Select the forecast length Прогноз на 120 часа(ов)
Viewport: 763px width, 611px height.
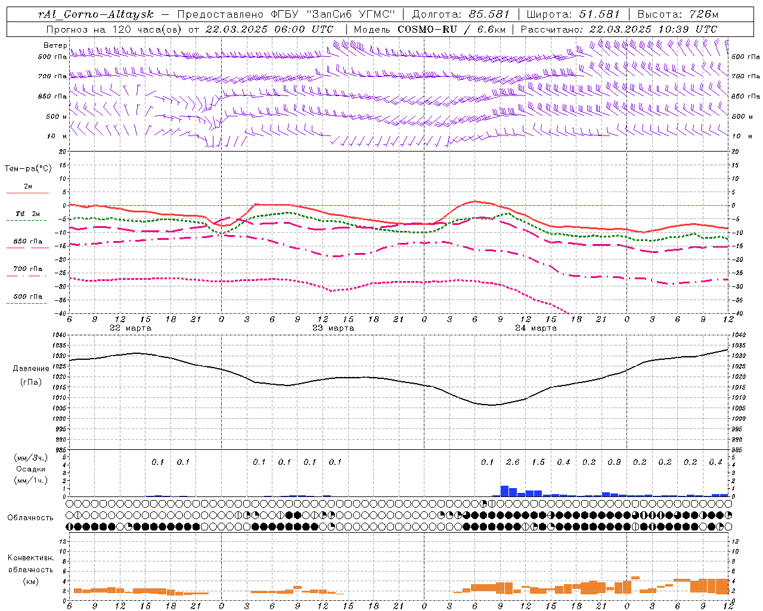(x=114, y=29)
